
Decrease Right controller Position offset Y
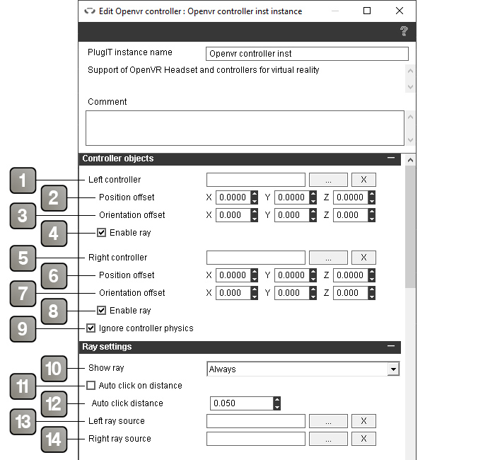pos(313,279)
